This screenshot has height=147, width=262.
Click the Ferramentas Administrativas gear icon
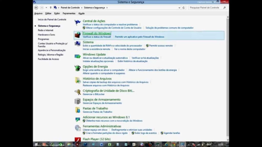pyautogui.click(x=78, y=128)
